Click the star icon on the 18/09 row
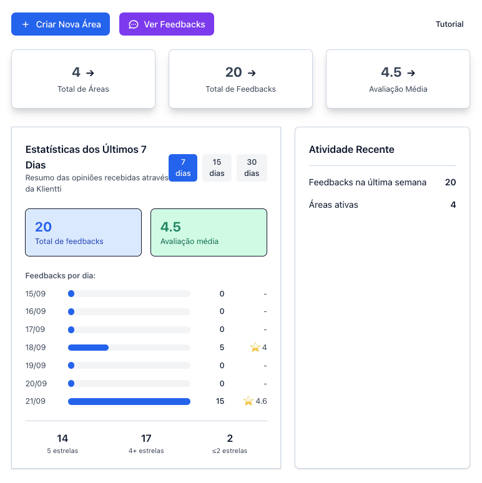482x483 pixels. [255, 347]
